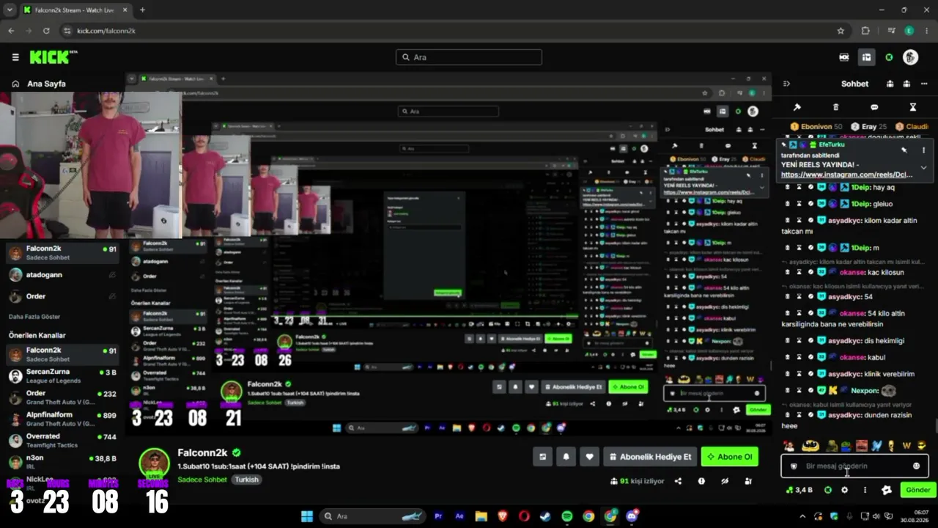The height and width of the screenshot is (528, 938).
Task: Open n3on IRL channel
Action: pos(62,461)
